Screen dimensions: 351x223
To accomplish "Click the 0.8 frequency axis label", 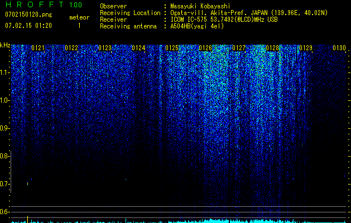I will [x=4, y=156].
